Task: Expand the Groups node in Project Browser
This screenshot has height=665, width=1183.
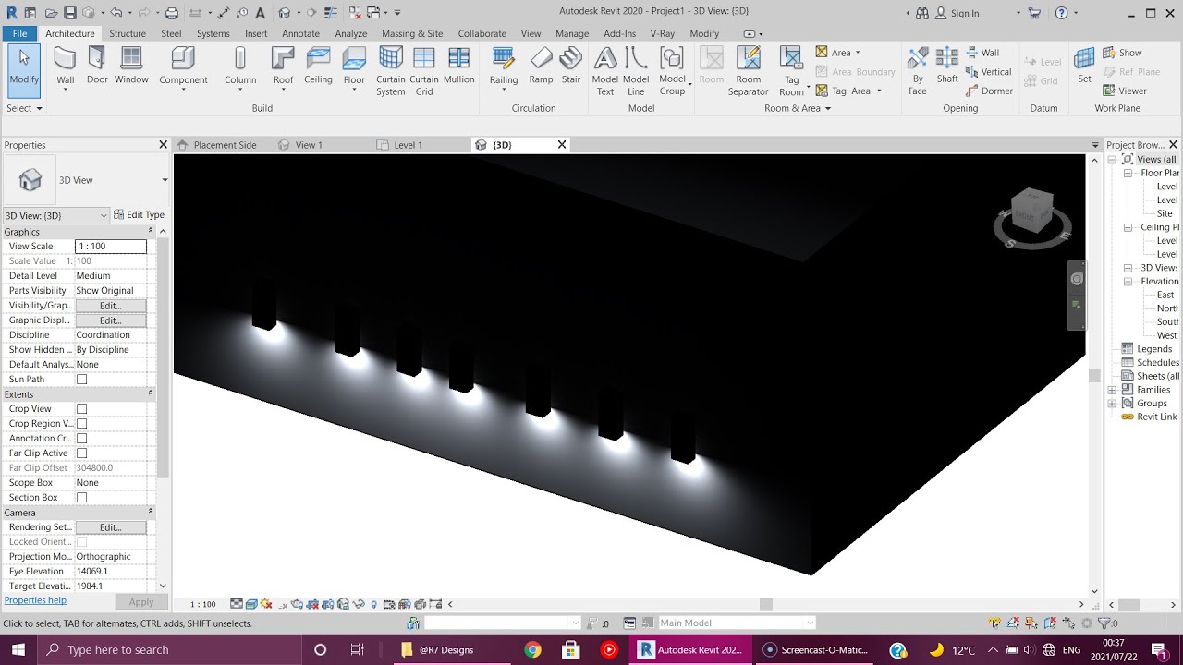Action: point(1112,404)
